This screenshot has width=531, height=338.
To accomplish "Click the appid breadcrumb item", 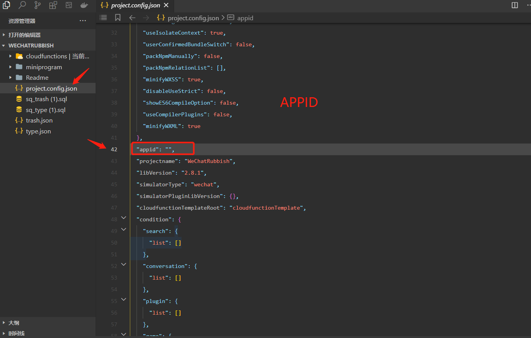I will (x=245, y=18).
